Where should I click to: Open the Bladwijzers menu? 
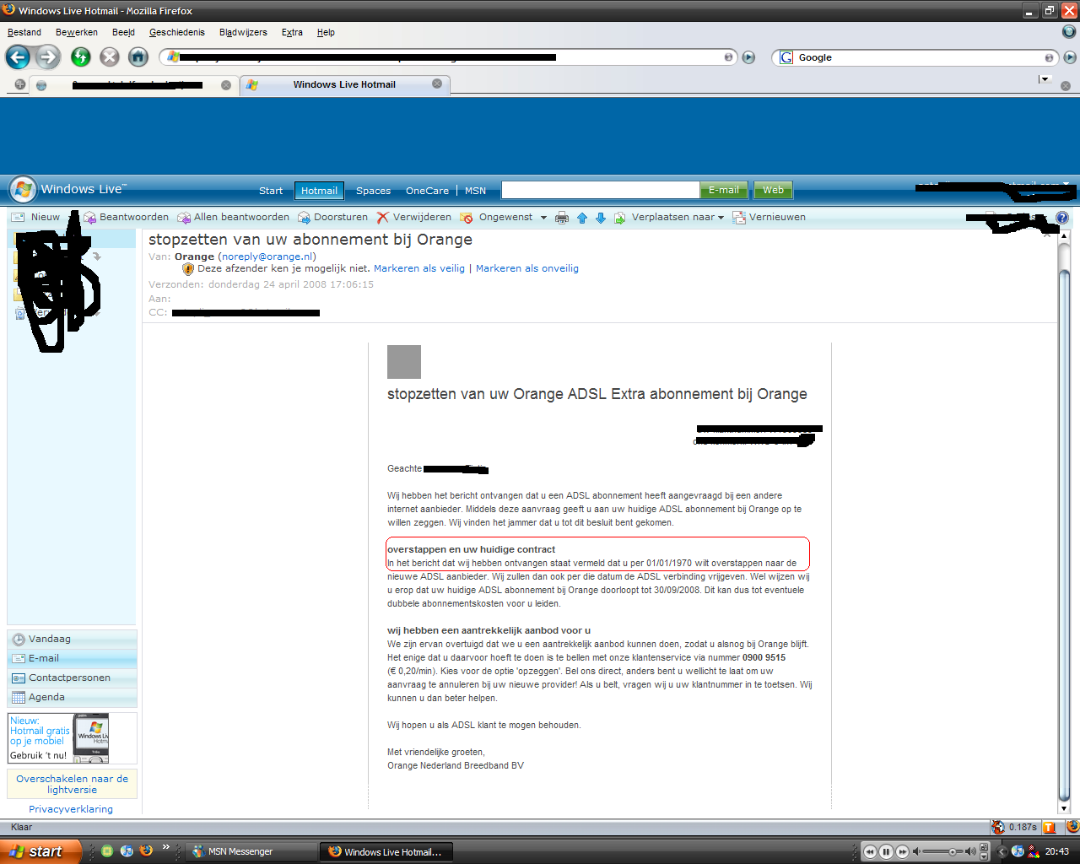tap(243, 32)
